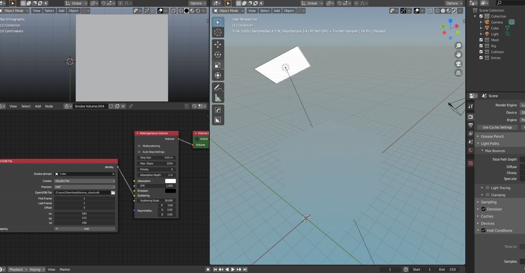The height and width of the screenshot is (273, 525).
Task: Select the Rotate tool
Action: tap(218, 55)
